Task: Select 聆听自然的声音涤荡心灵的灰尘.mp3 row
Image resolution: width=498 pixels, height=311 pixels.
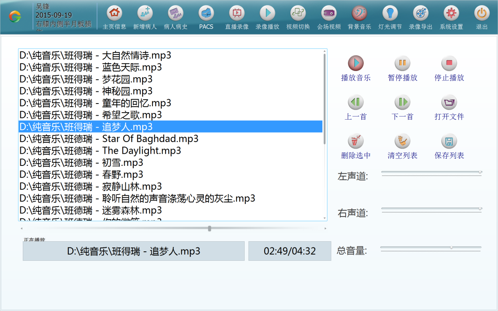Action: click(170, 198)
